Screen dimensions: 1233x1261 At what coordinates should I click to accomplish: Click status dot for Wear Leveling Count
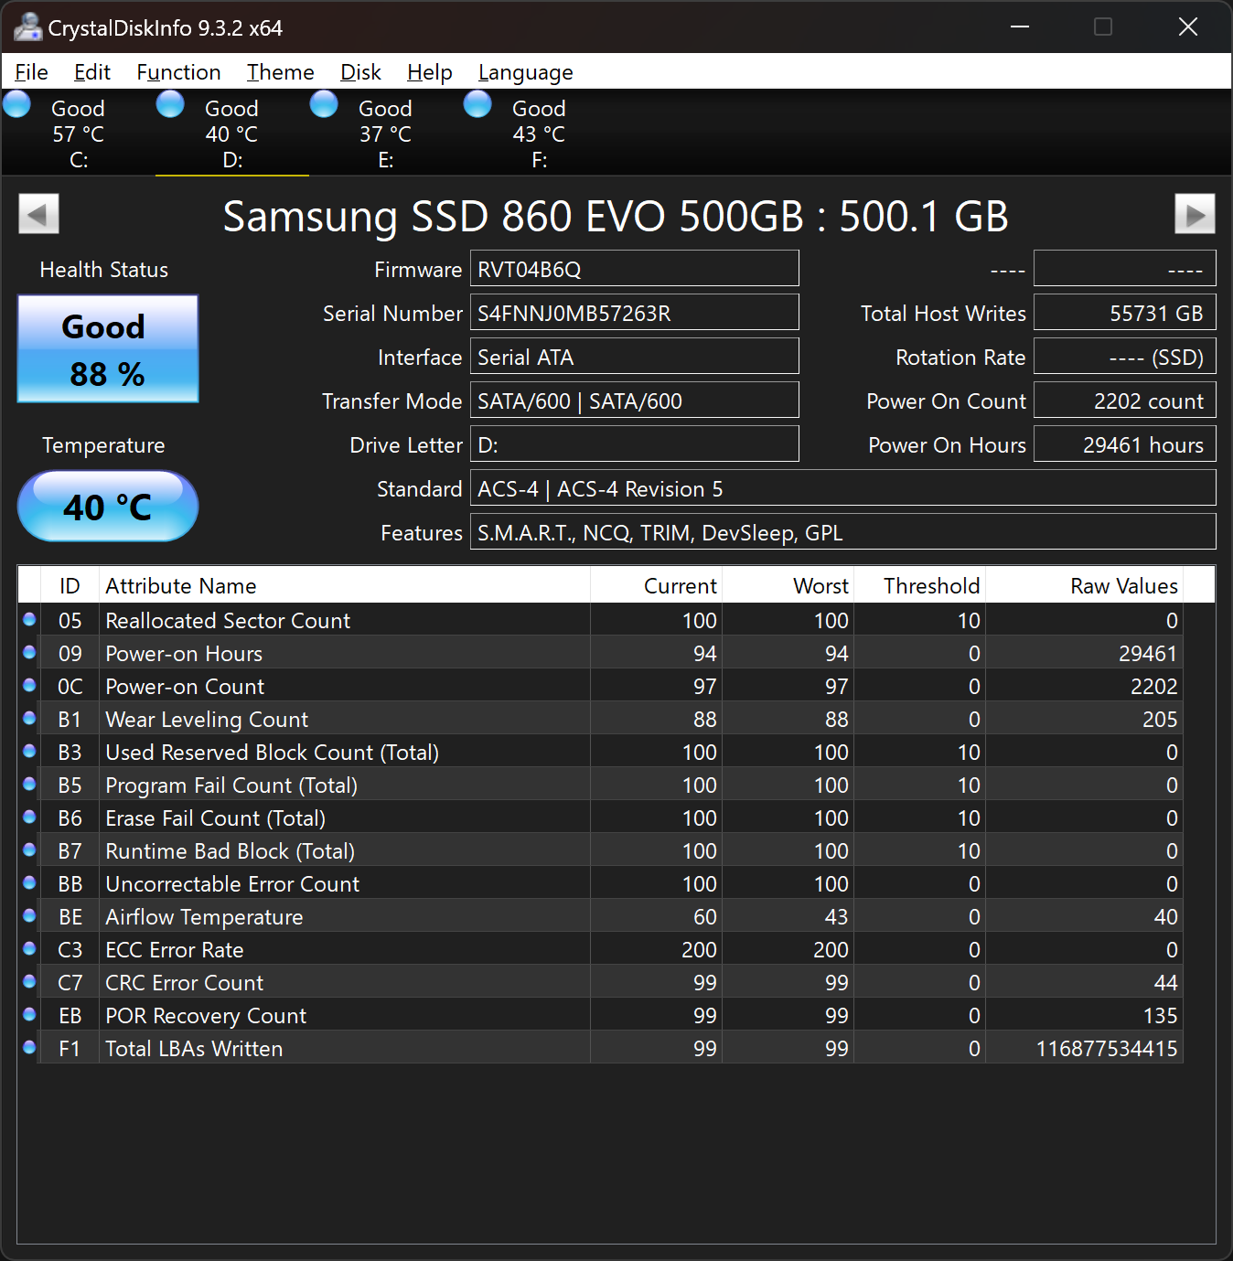(x=29, y=719)
